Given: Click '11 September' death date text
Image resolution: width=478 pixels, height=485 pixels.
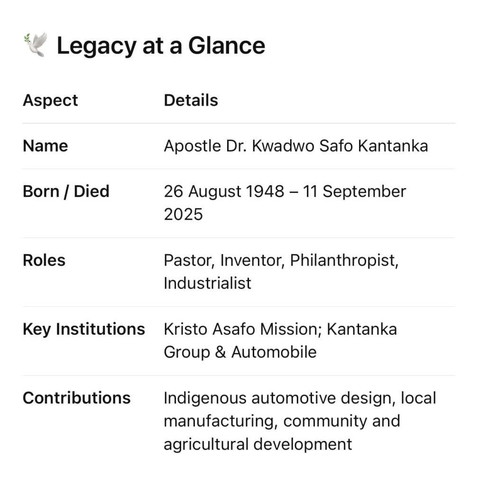Looking at the screenshot, I should (x=355, y=192).
